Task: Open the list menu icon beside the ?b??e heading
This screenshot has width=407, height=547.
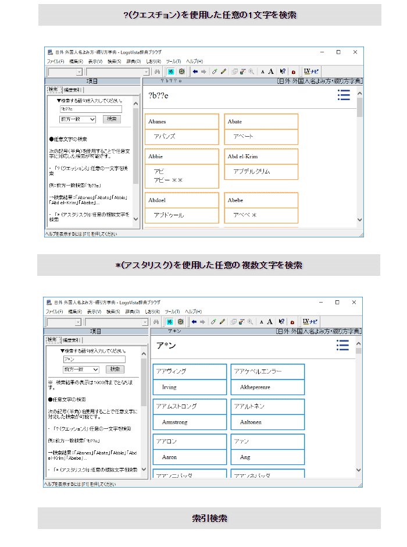Action: pos(344,95)
